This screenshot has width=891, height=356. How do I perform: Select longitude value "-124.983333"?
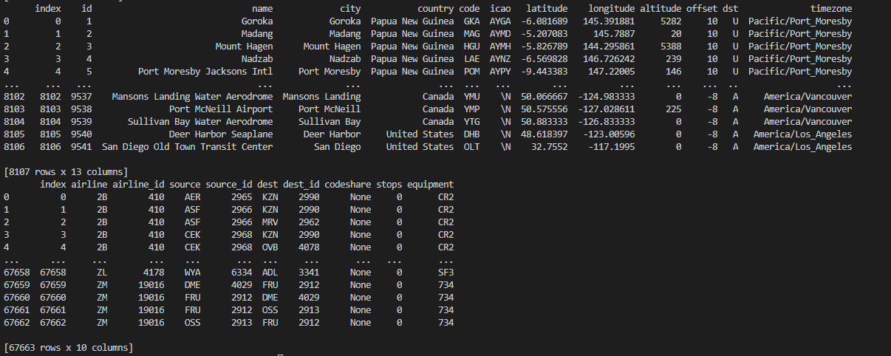point(607,97)
